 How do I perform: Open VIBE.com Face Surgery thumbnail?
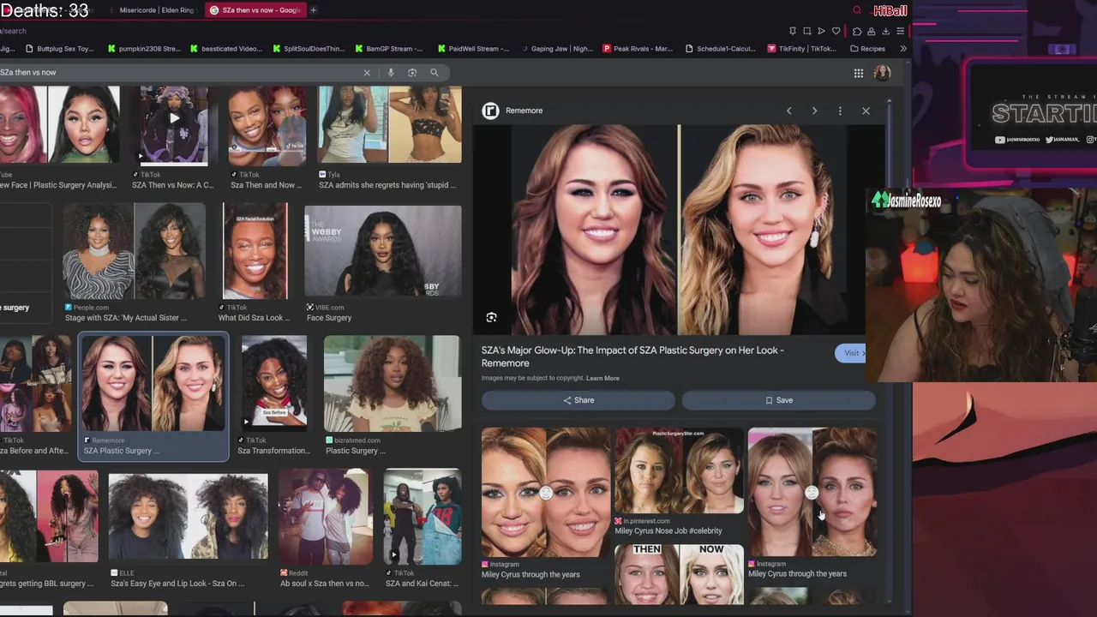(383, 250)
